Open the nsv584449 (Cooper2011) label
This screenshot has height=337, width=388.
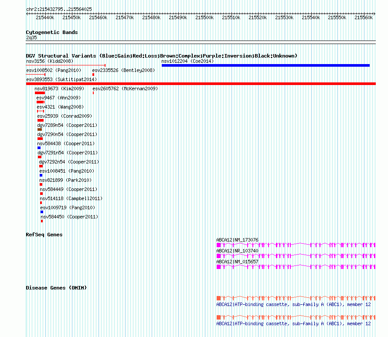[x=68, y=189]
